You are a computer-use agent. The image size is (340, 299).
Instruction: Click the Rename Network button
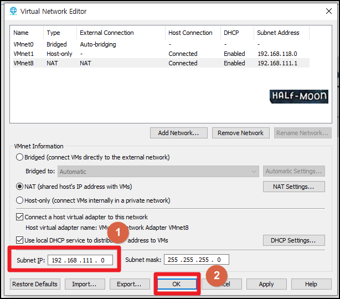pos(302,133)
